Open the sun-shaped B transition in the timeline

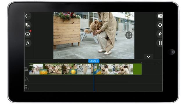(x=73, y=72)
